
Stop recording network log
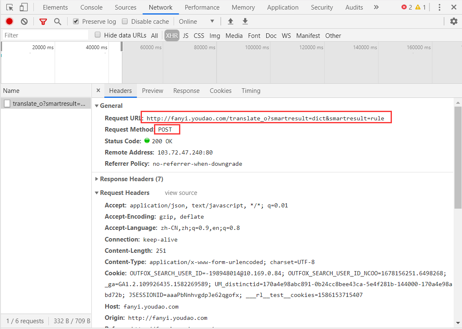10,22
